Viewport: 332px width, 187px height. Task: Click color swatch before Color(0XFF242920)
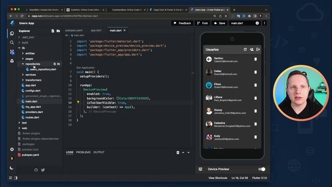pyautogui.click(x=118, y=98)
